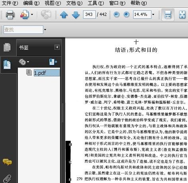The height and width of the screenshot is (183, 188).
Task: Click the page number field showing 343
Action: 89,14
